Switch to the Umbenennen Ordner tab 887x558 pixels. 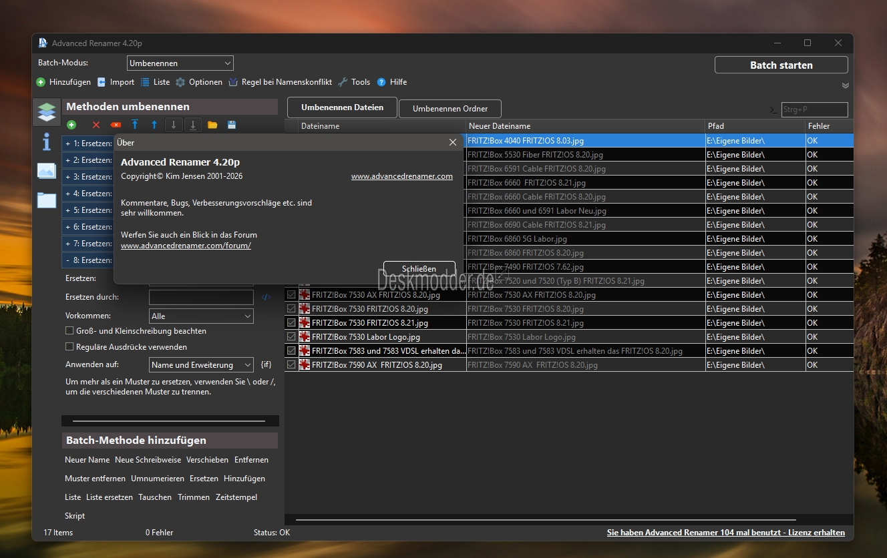450,109
